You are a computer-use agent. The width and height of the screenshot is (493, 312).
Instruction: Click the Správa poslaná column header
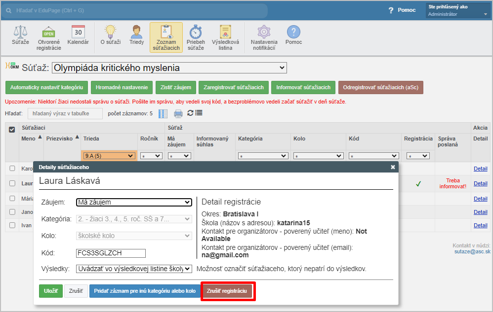tap(448, 141)
